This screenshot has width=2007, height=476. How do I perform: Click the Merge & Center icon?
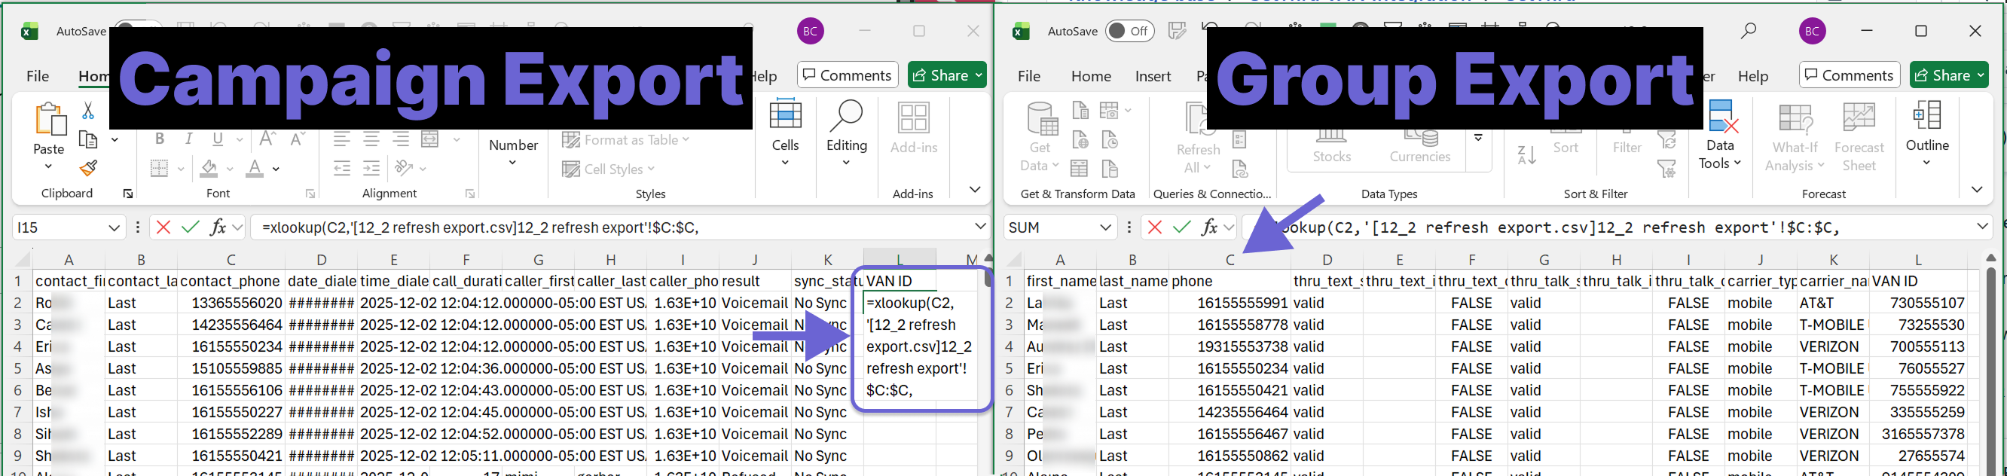coord(430,139)
